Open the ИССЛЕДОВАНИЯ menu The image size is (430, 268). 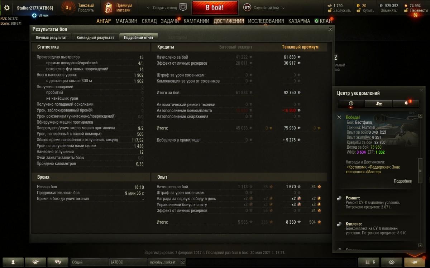[266, 21]
